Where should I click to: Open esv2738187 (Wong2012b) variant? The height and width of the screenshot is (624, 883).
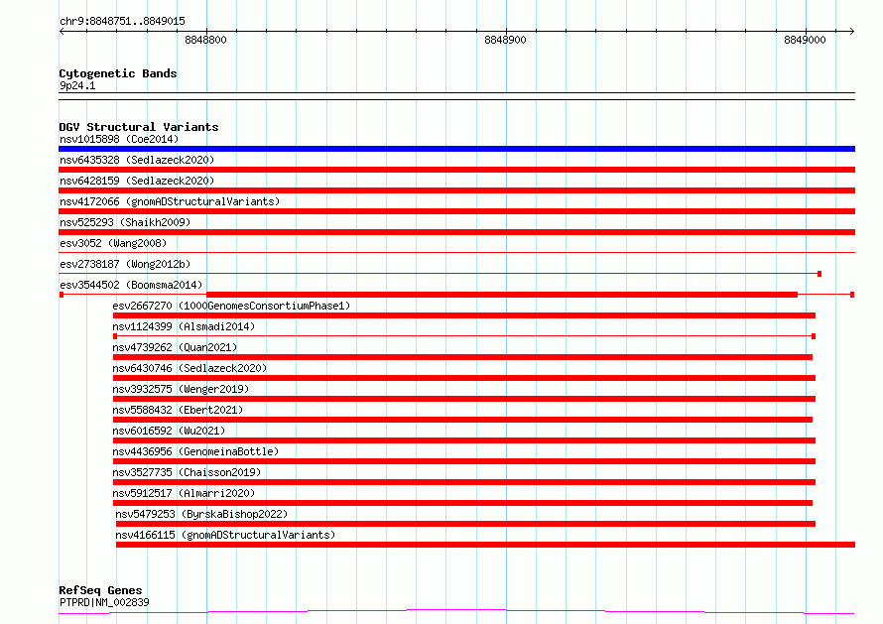125,264
